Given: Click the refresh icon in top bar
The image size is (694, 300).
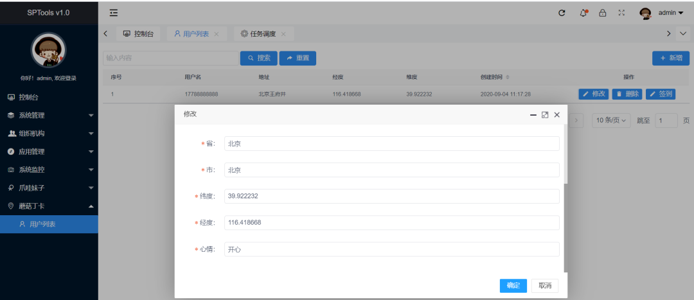Looking at the screenshot, I should 562,13.
